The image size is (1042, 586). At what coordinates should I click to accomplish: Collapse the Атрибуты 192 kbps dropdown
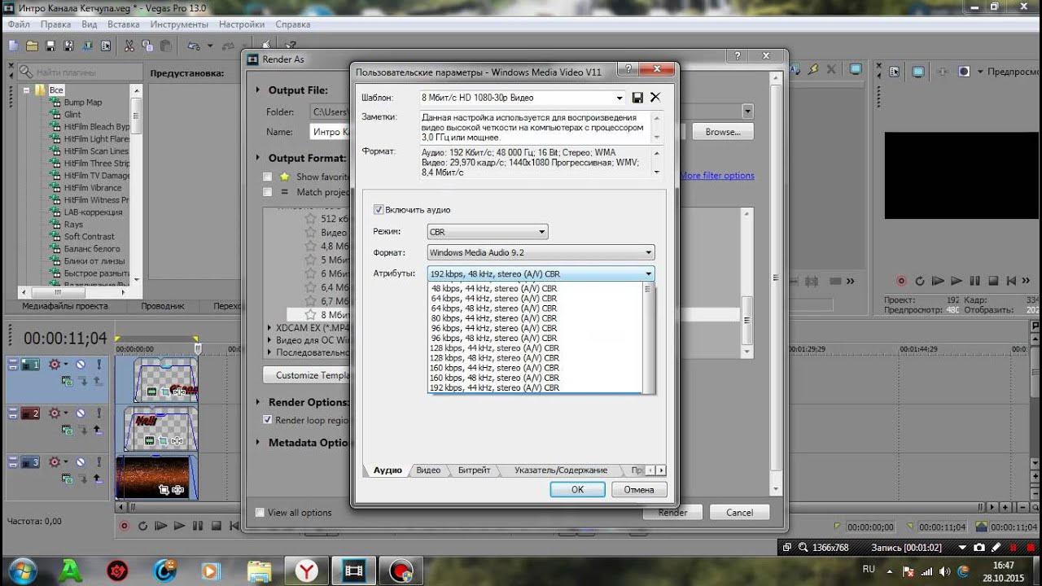point(649,274)
